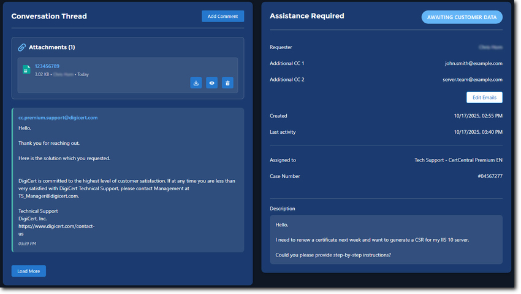The height and width of the screenshot is (294, 521).
Task: Click the TS_Manager@digicert.com email address
Action: (48, 196)
